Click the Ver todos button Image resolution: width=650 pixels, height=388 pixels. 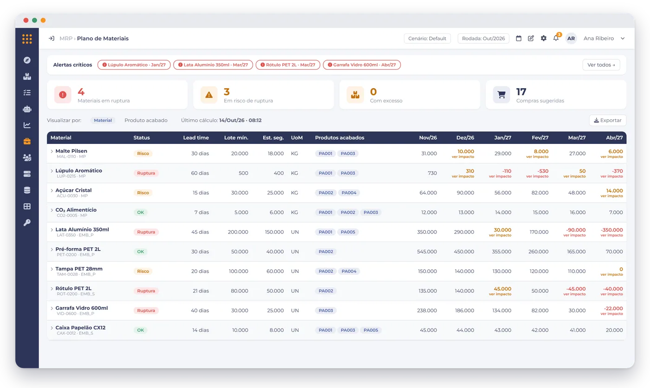coord(601,65)
